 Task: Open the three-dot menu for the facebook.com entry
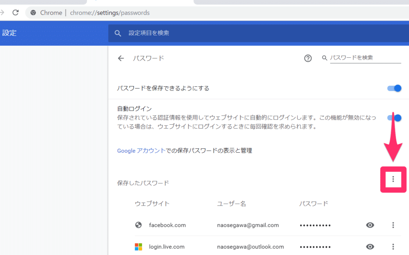(393, 225)
